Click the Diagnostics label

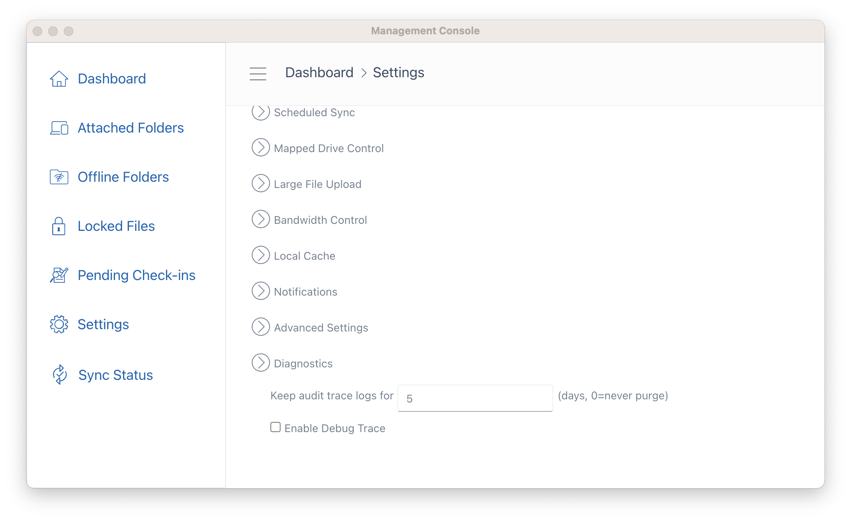pos(303,364)
